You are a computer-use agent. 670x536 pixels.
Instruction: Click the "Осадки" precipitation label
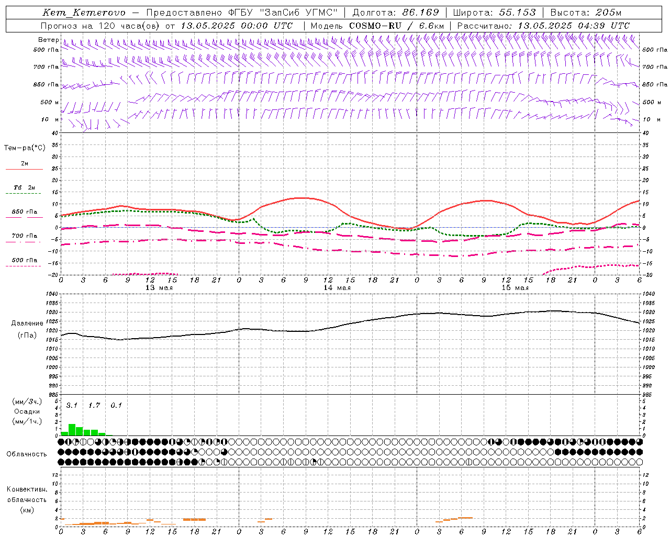pyautogui.click(x=27, y=411)
